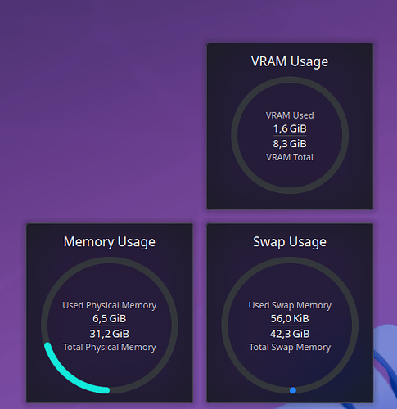
Task: Click the blue dot on swap gauge
Action: click(293, 390)
